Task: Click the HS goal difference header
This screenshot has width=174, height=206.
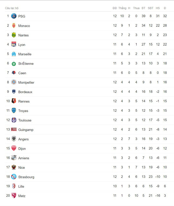Action: click(x=158, y=8)
